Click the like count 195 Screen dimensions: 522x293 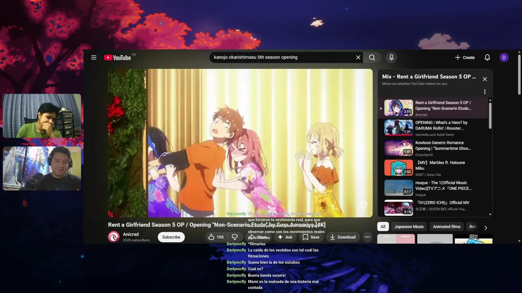220,237
